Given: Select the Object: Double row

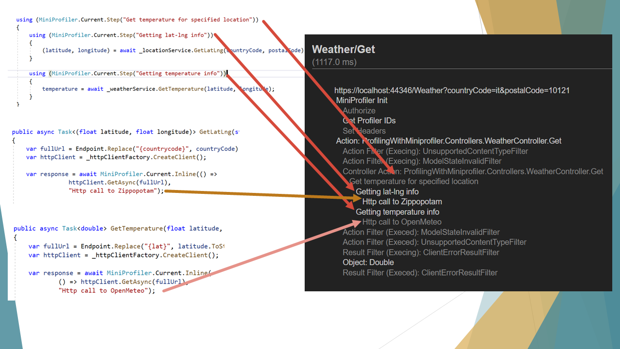Looking at the screenshot, I should tap(369, 262).
